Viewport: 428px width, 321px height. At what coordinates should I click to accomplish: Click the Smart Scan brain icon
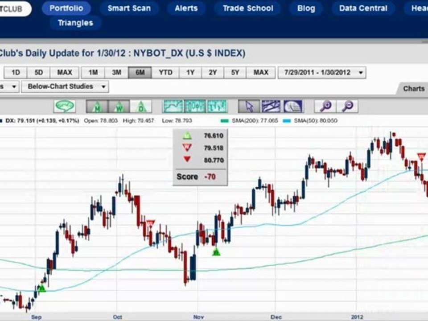(x=64, y=106)
